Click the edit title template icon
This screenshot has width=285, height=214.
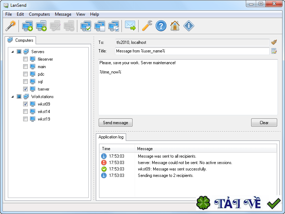coord(274,51)
